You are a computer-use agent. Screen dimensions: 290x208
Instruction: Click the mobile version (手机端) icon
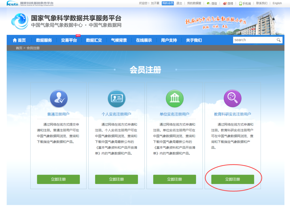click(x=240, y=3)
